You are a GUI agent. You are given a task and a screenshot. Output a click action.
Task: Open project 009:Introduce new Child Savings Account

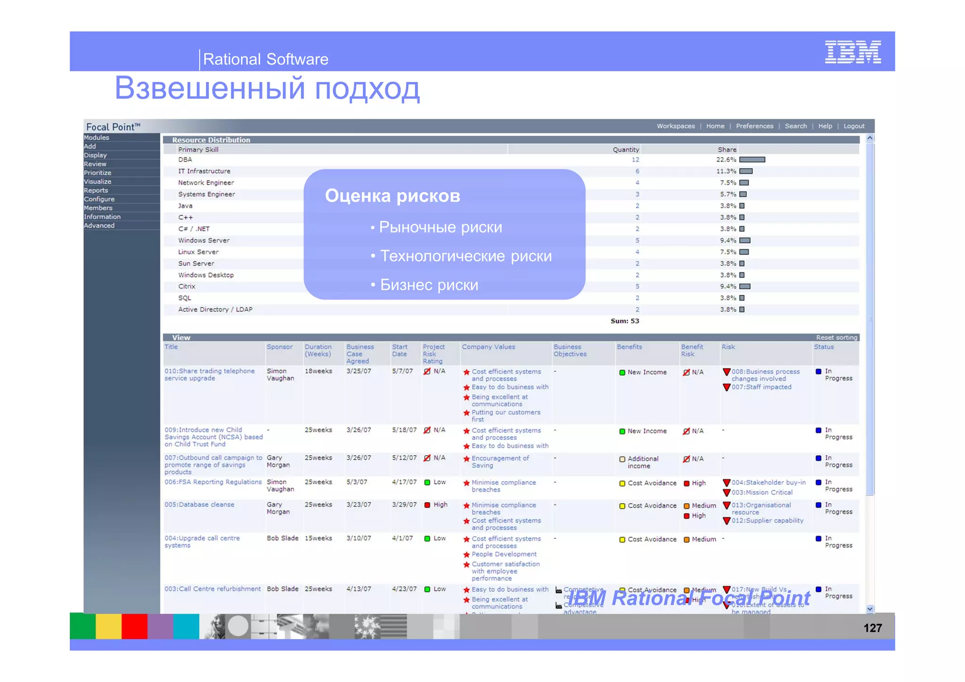point(213,437)
